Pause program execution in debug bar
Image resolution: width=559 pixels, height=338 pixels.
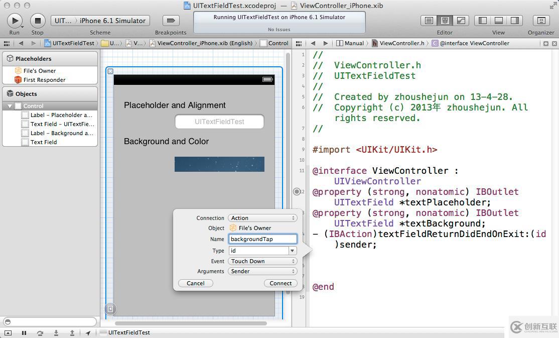pyautogui.click(x=24, y=332)
